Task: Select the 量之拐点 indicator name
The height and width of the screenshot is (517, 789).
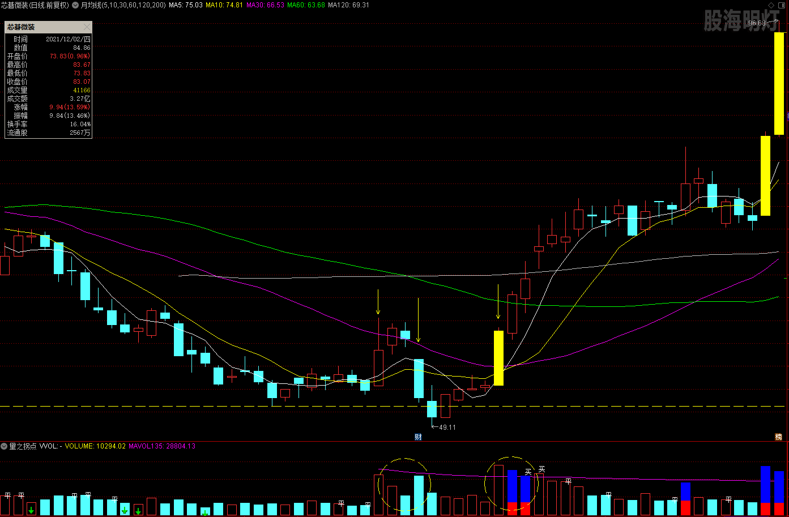Action: pos(23,446)
